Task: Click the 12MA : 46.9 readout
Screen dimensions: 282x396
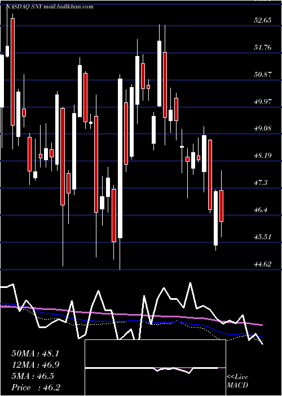Action: point(35,365)
